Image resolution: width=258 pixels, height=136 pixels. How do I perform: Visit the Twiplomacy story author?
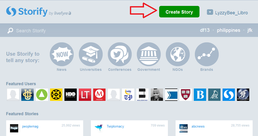coord(115,127)
